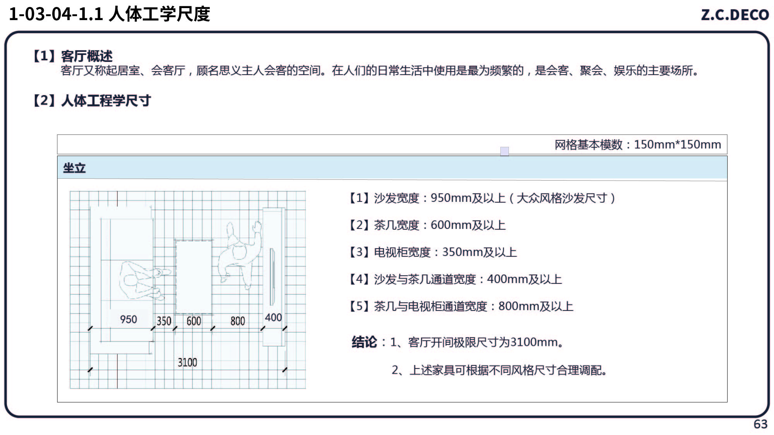This screenshot has width=774, height=435.
Task: Click the line '电视柜宽度：350mm及以上'
Action: pyautogui.click(x=433, y=252)
